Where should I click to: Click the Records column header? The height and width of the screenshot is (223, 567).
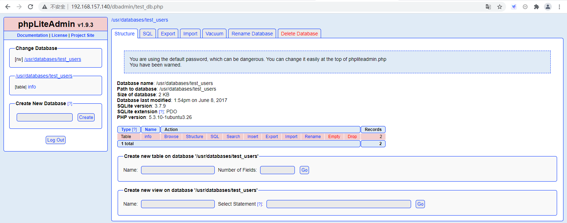(373, 130)
